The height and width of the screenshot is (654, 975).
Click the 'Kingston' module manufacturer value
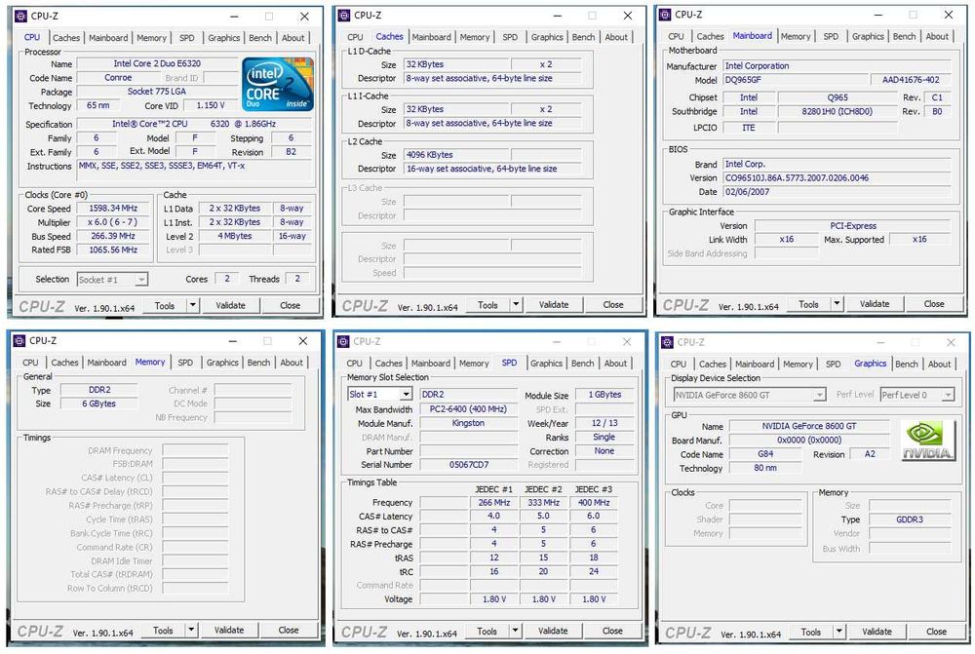click(x=469, y=423)
